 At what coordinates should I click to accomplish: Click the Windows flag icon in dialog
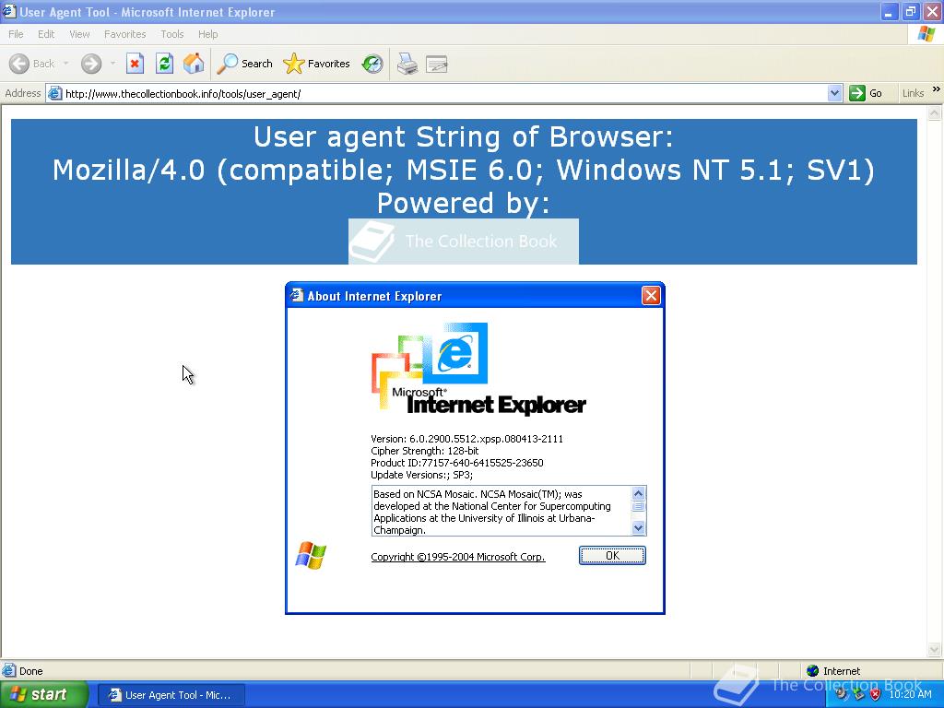pyautogui.click(x=311, y=555)
